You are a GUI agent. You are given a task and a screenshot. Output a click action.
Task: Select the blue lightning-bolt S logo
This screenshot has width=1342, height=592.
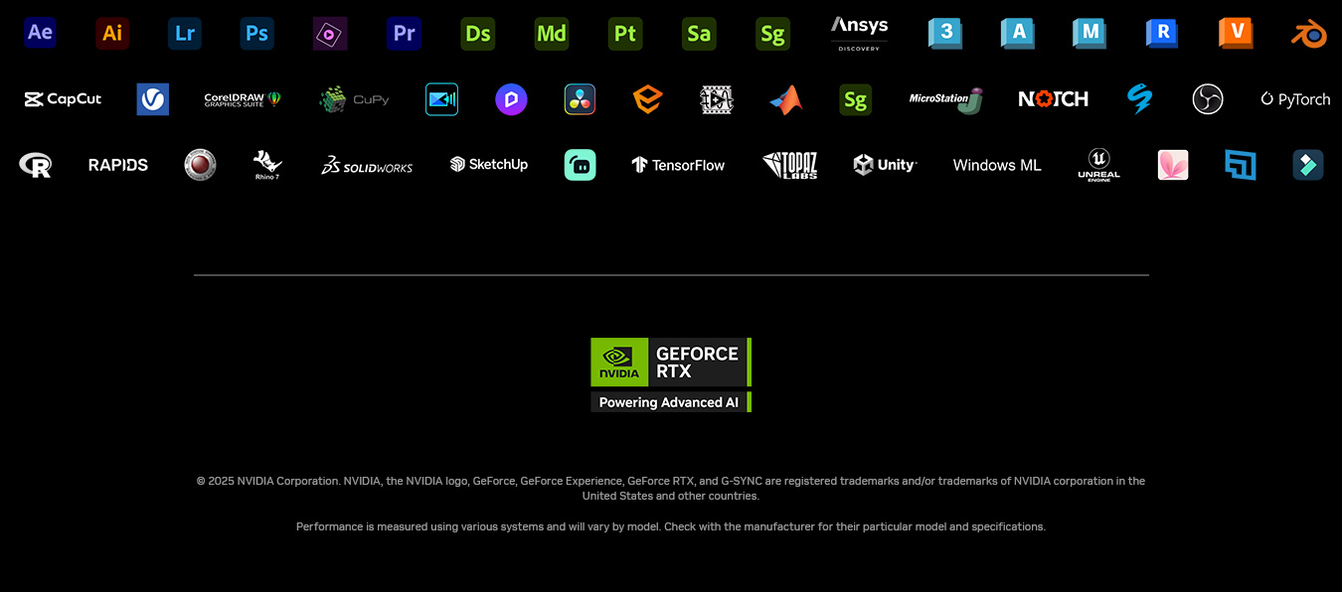[x=1139, y=99]
